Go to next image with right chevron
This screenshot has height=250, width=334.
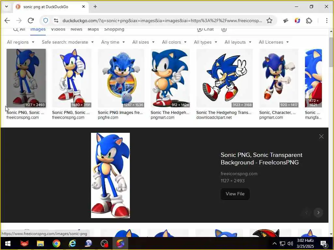(318, 213)
